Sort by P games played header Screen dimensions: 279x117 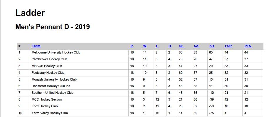pos(132,46)
